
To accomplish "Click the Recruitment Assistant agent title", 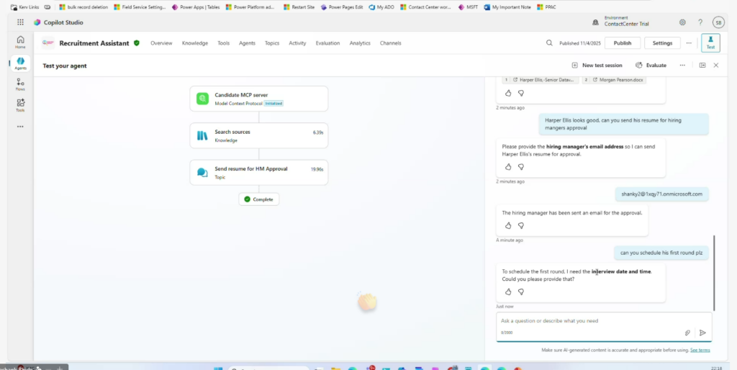I will pos(94,42).
